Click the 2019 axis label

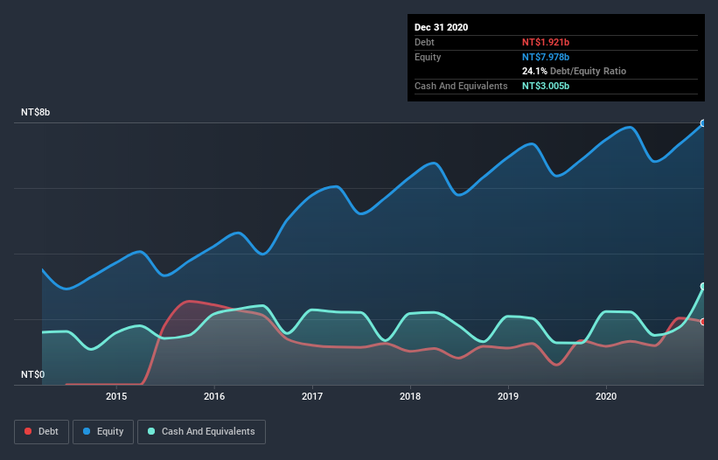(508, 396)
